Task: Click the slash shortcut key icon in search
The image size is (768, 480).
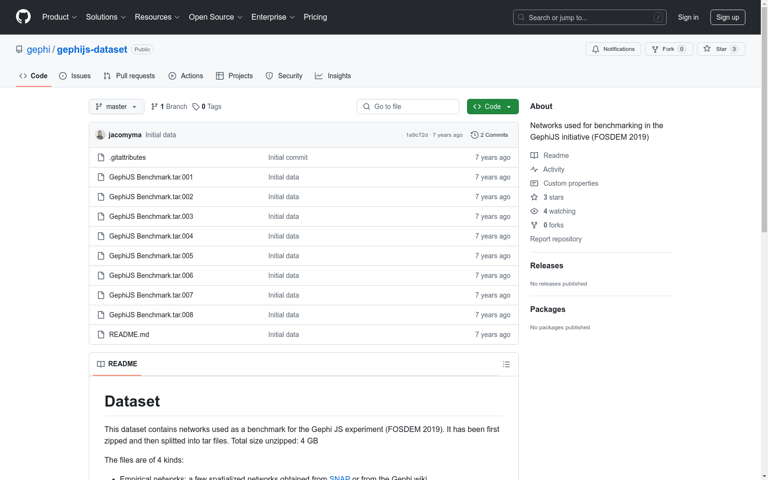Action: [x=658, y=17]
